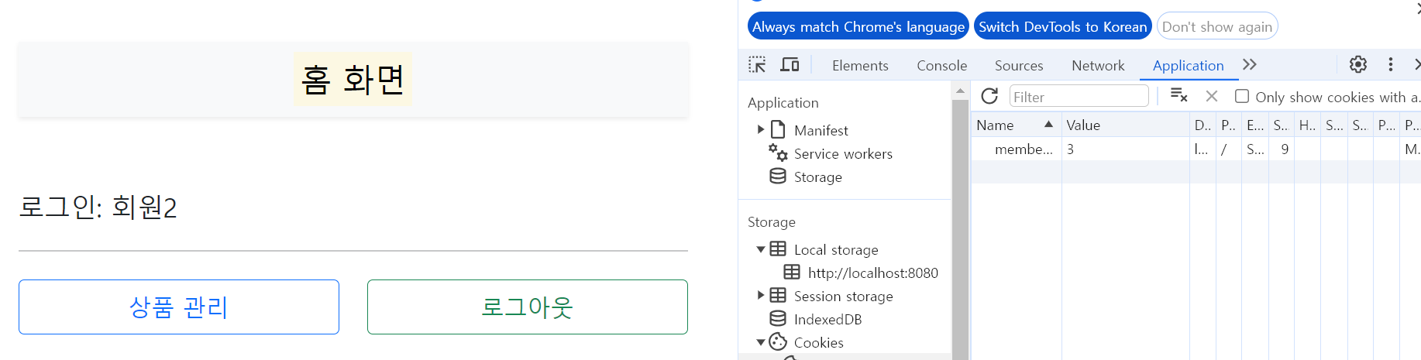The width and height of the screenshot is (1421, 360).
Task: Click the inspect element picker icon
Action: tap(757, 65)
